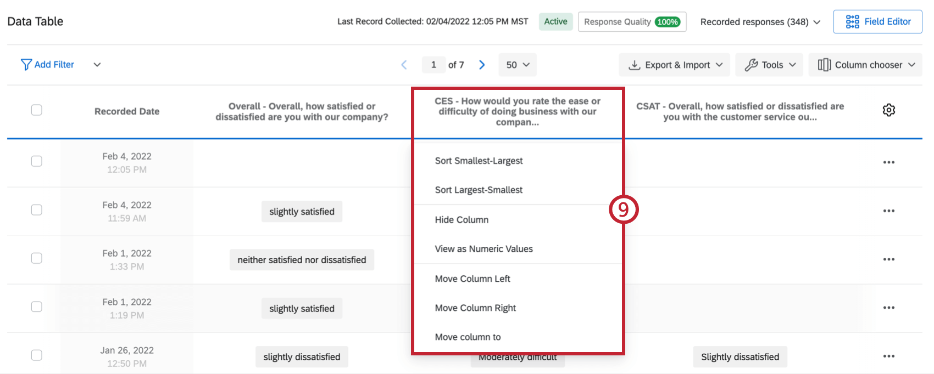The width and height of the screenshot is (934, 374).
Task: Open the Field Editor
Action: pyautogui.click(x=877, y=22)
